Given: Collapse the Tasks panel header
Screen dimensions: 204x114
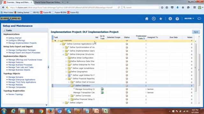Looking at the screenshot, I should [4, 30].
